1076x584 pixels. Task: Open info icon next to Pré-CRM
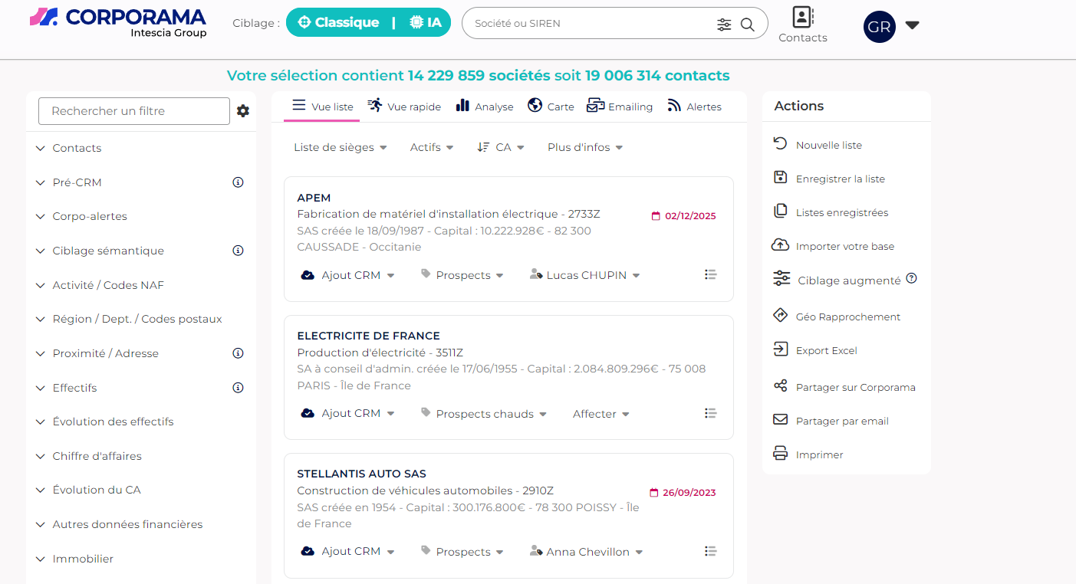[x=238, y=182]
